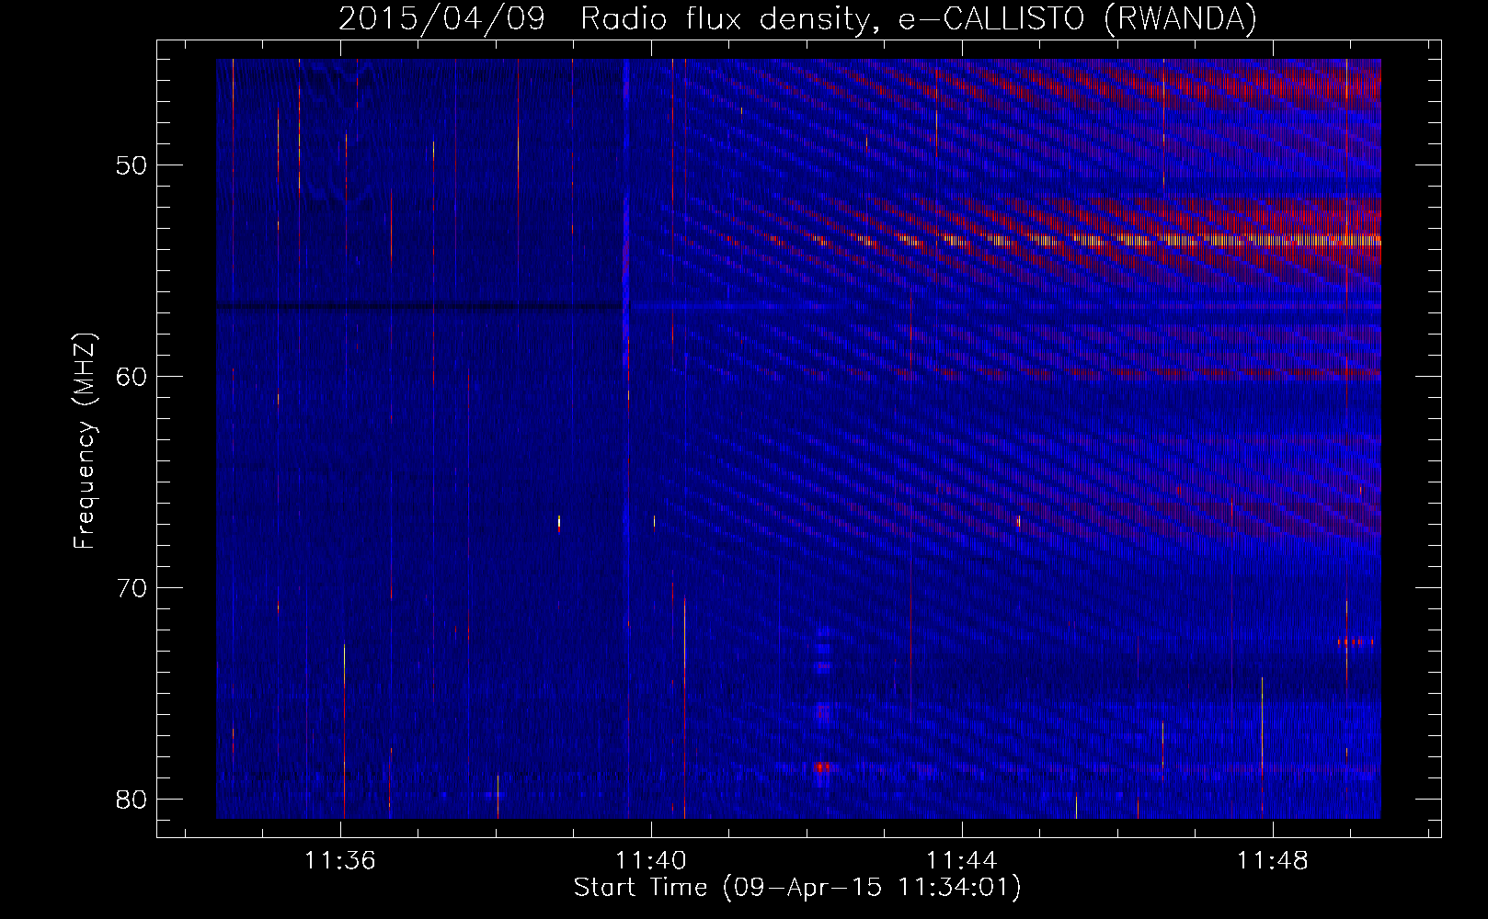This screenshot has width=1488, height=919.
Task: Click the 11:48 time tick label
Action: 1273,861
